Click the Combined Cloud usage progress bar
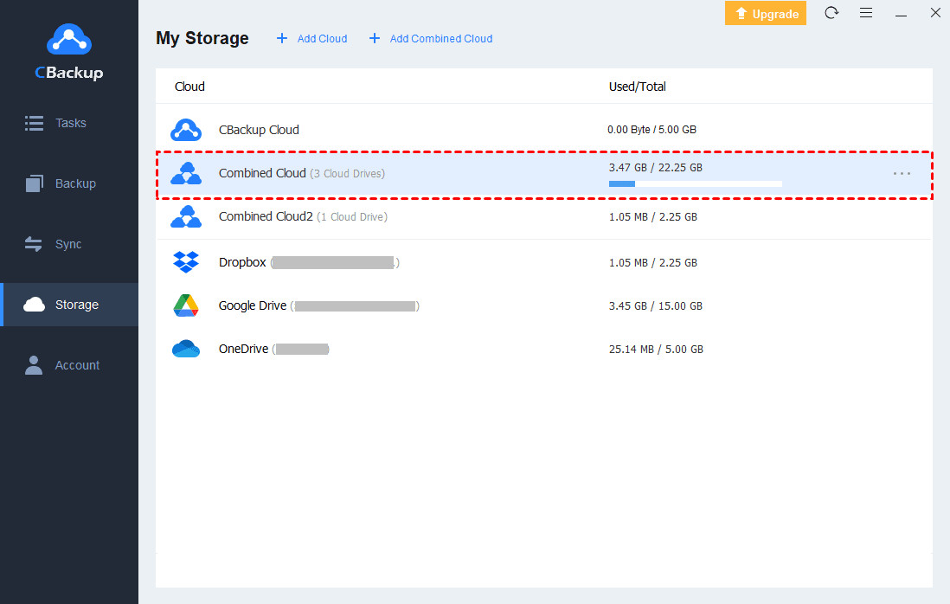The width and height of the screenshot is (950, 604). pyautogui.click(x=696, y=183)
